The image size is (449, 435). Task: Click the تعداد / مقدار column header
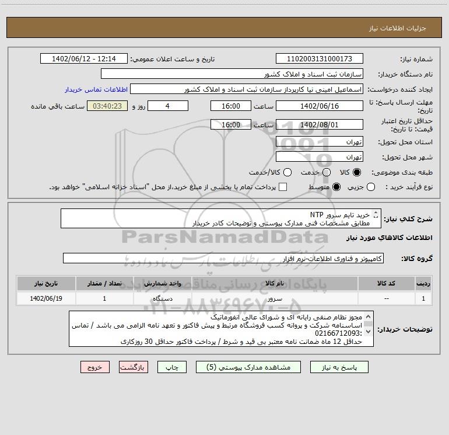pyautogui.click(x=104, y=284)
